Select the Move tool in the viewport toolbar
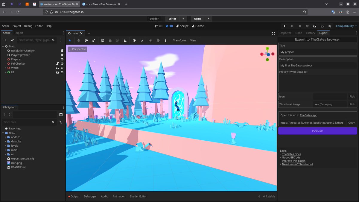Image resolution: width=359 pixels, height=202 pixels. [x=79, y=40]
